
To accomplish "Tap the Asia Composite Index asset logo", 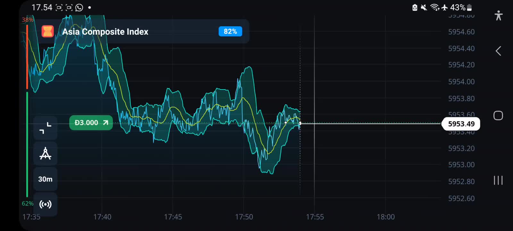I will pyautogui.click(x=47, y=31).
